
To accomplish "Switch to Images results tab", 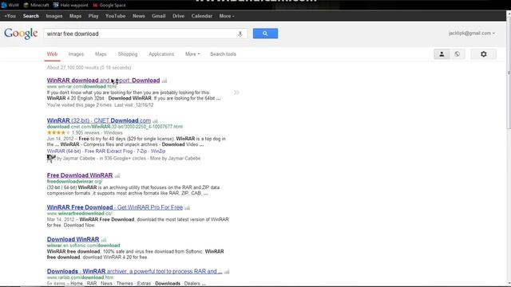I will pyautogui.click(x=77, y=54).
